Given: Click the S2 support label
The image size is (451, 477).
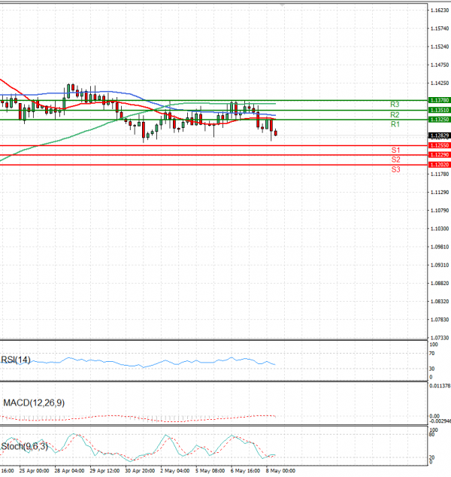Looking at the screenshot, I should [395, 160].
